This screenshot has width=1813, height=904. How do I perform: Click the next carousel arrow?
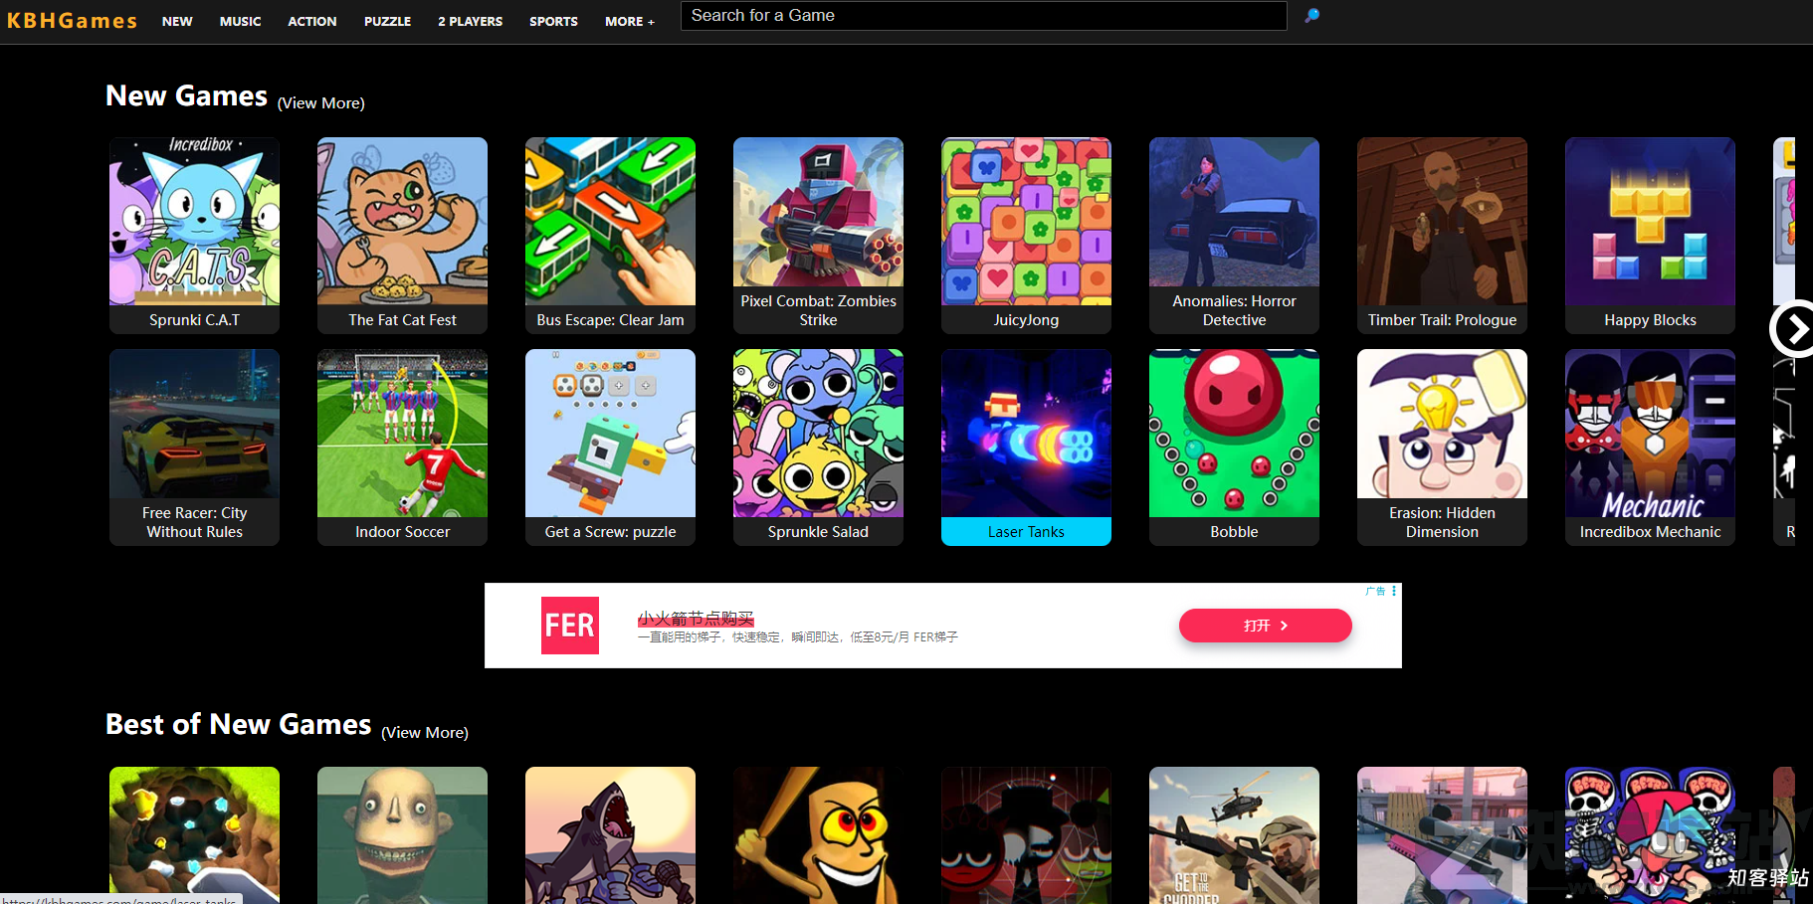[1793, 329]
